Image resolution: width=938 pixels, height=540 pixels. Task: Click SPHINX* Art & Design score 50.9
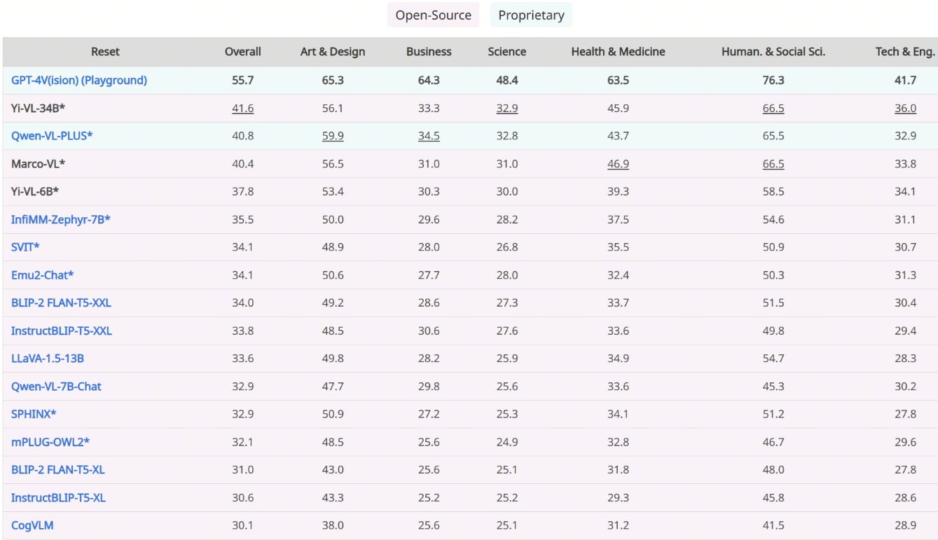click(x=333, y=414)
